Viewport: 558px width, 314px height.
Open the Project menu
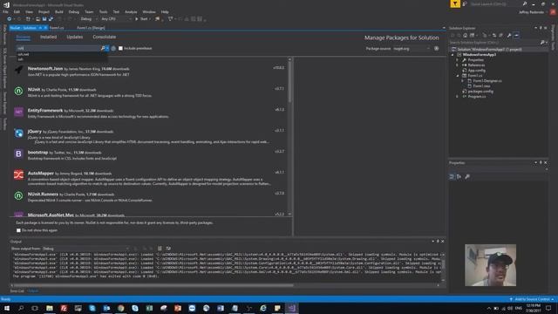(44, 11)
